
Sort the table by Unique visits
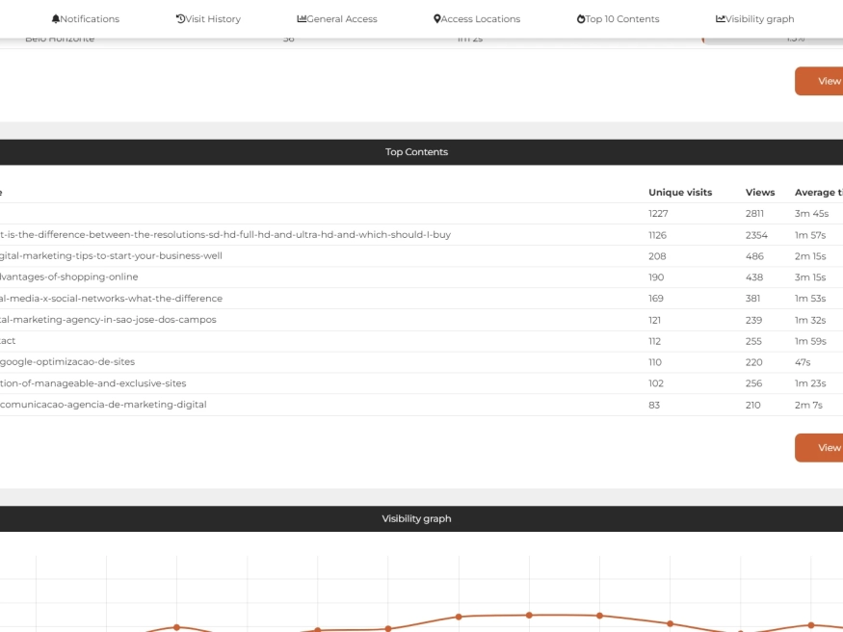(x=680, y=192)
